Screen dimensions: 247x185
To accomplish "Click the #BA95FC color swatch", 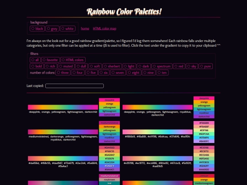I will tap(204, 141).
